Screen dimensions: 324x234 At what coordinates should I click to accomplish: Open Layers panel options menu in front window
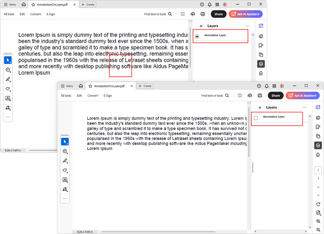click(x=304, y=107)
